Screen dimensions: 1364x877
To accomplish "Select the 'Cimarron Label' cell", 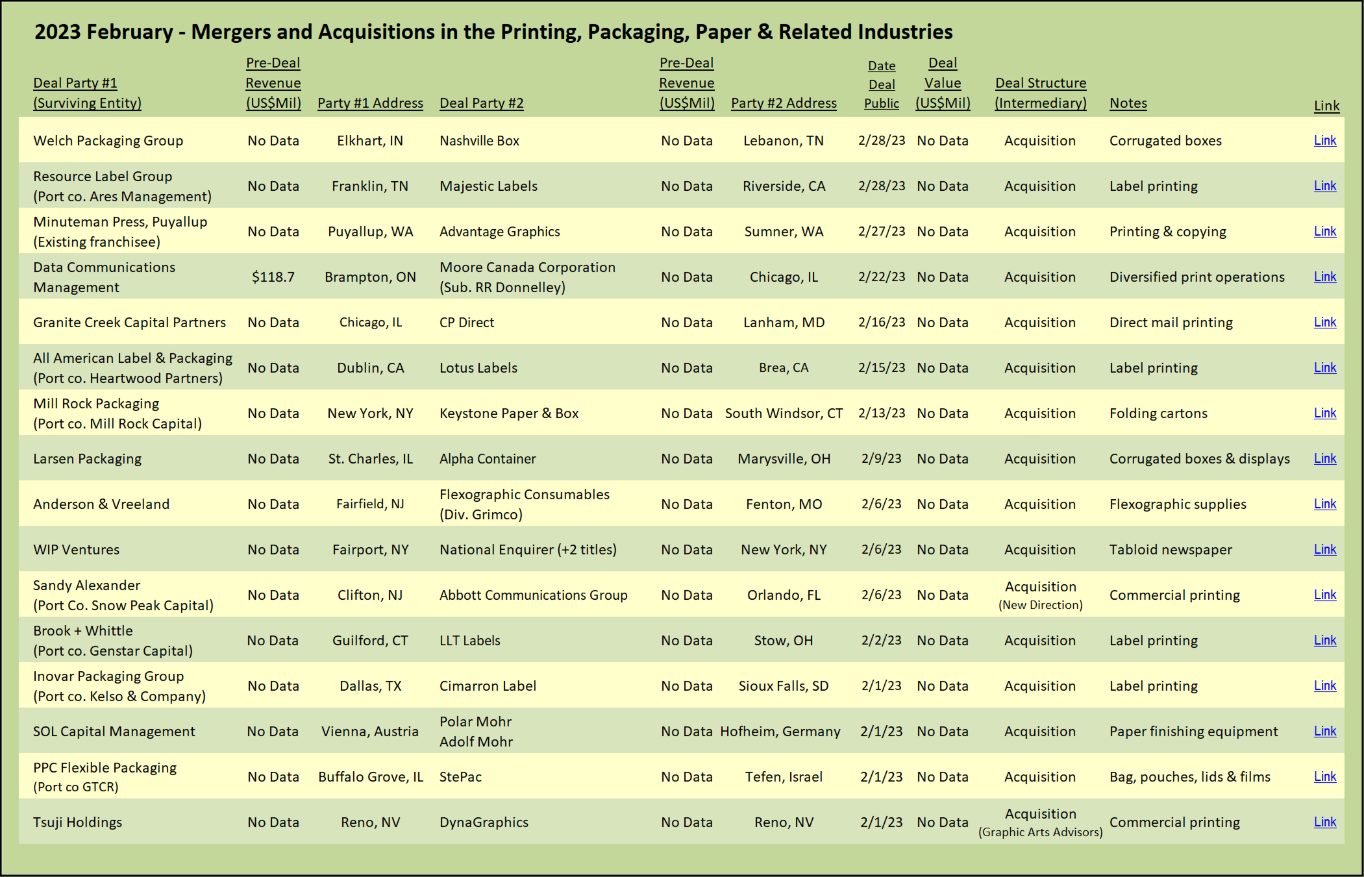I will [x=488, y=686].
